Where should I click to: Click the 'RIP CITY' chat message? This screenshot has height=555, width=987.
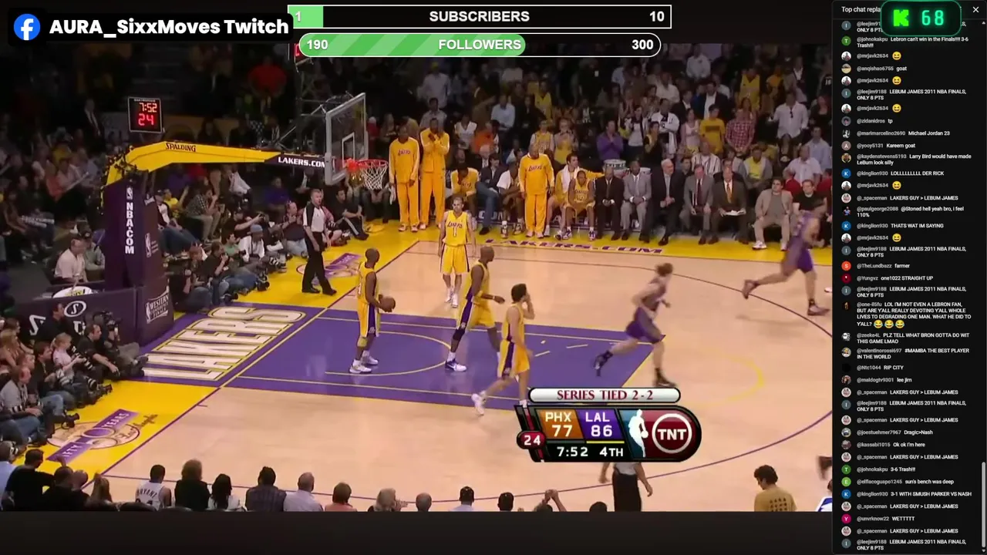(x=894, y=368)
